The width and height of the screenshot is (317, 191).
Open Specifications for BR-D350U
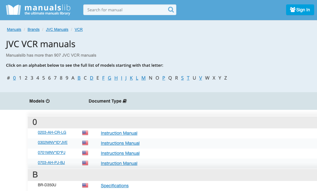114,186
